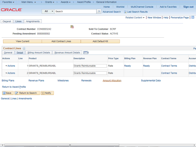Open the MultiChannel Console link

click(142, 7)
